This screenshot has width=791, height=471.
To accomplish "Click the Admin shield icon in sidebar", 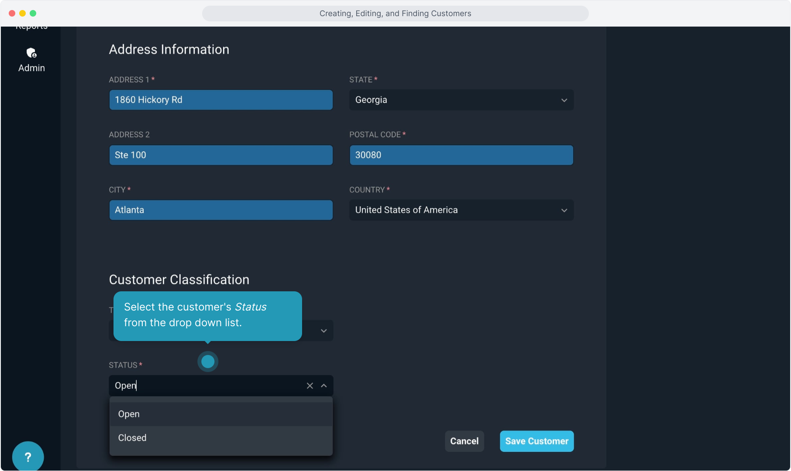I will [31, 53].
